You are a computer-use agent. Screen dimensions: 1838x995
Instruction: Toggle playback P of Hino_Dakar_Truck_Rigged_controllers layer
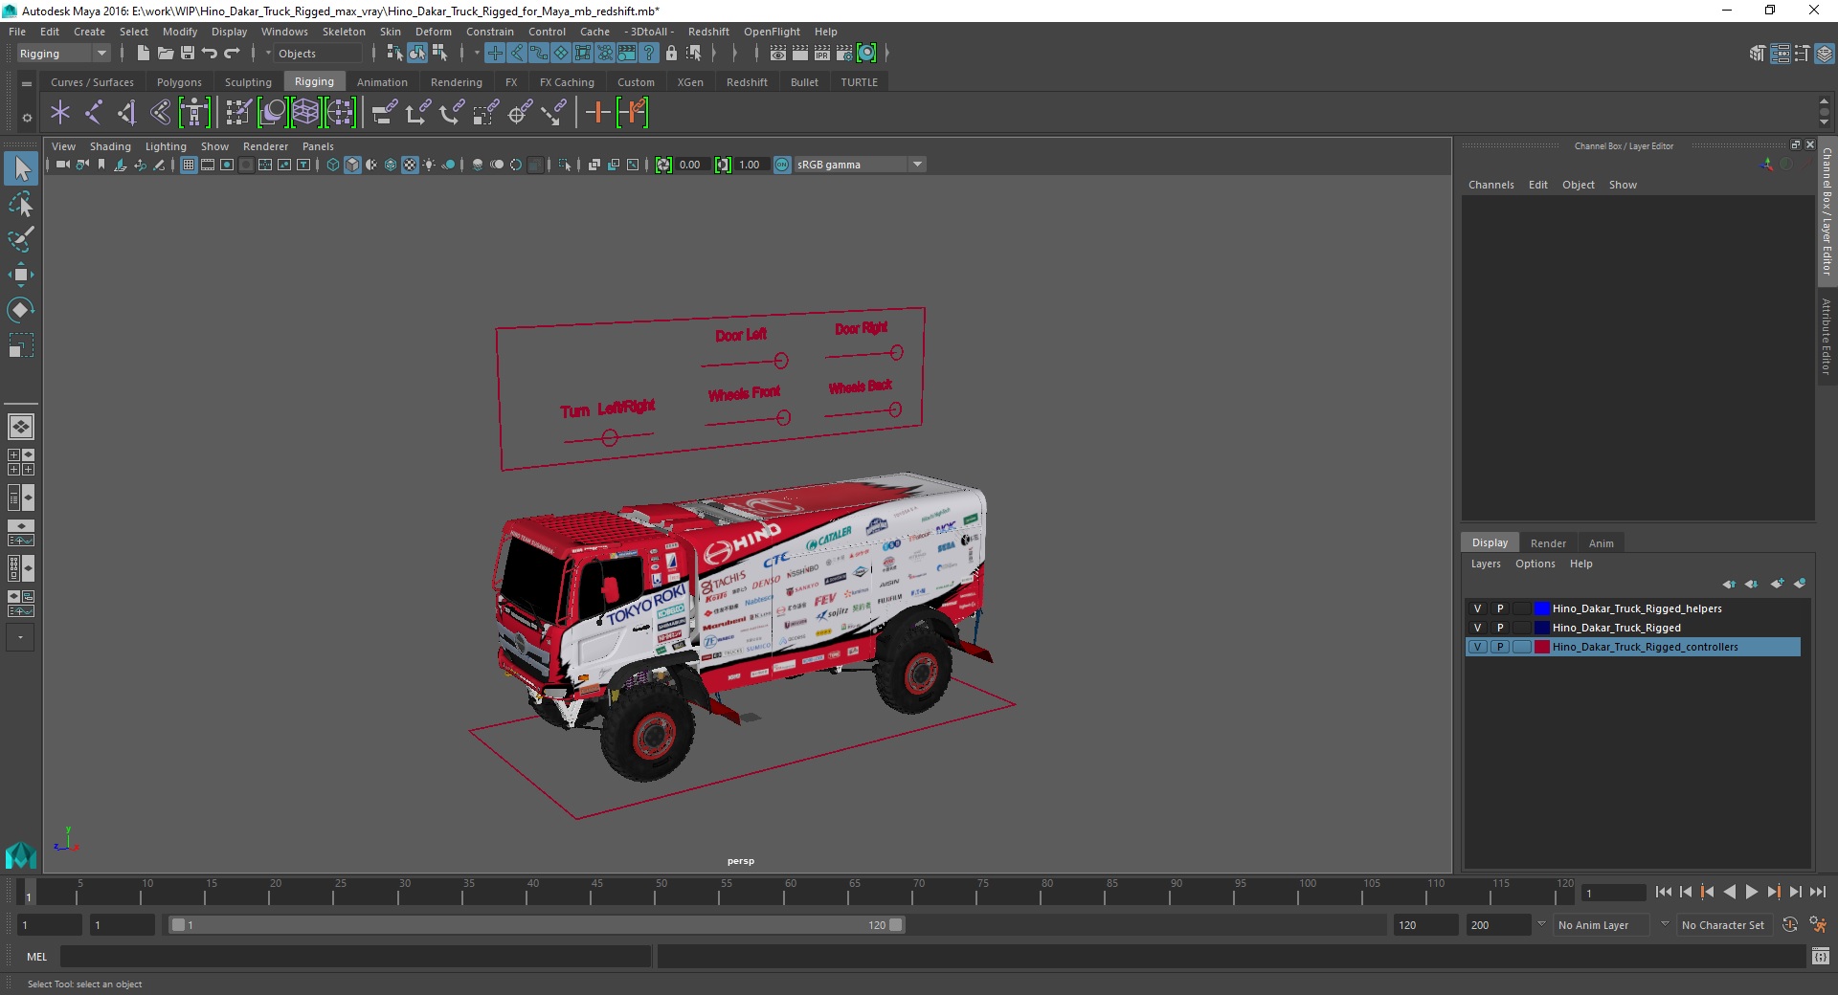(x=1500, y=647)
